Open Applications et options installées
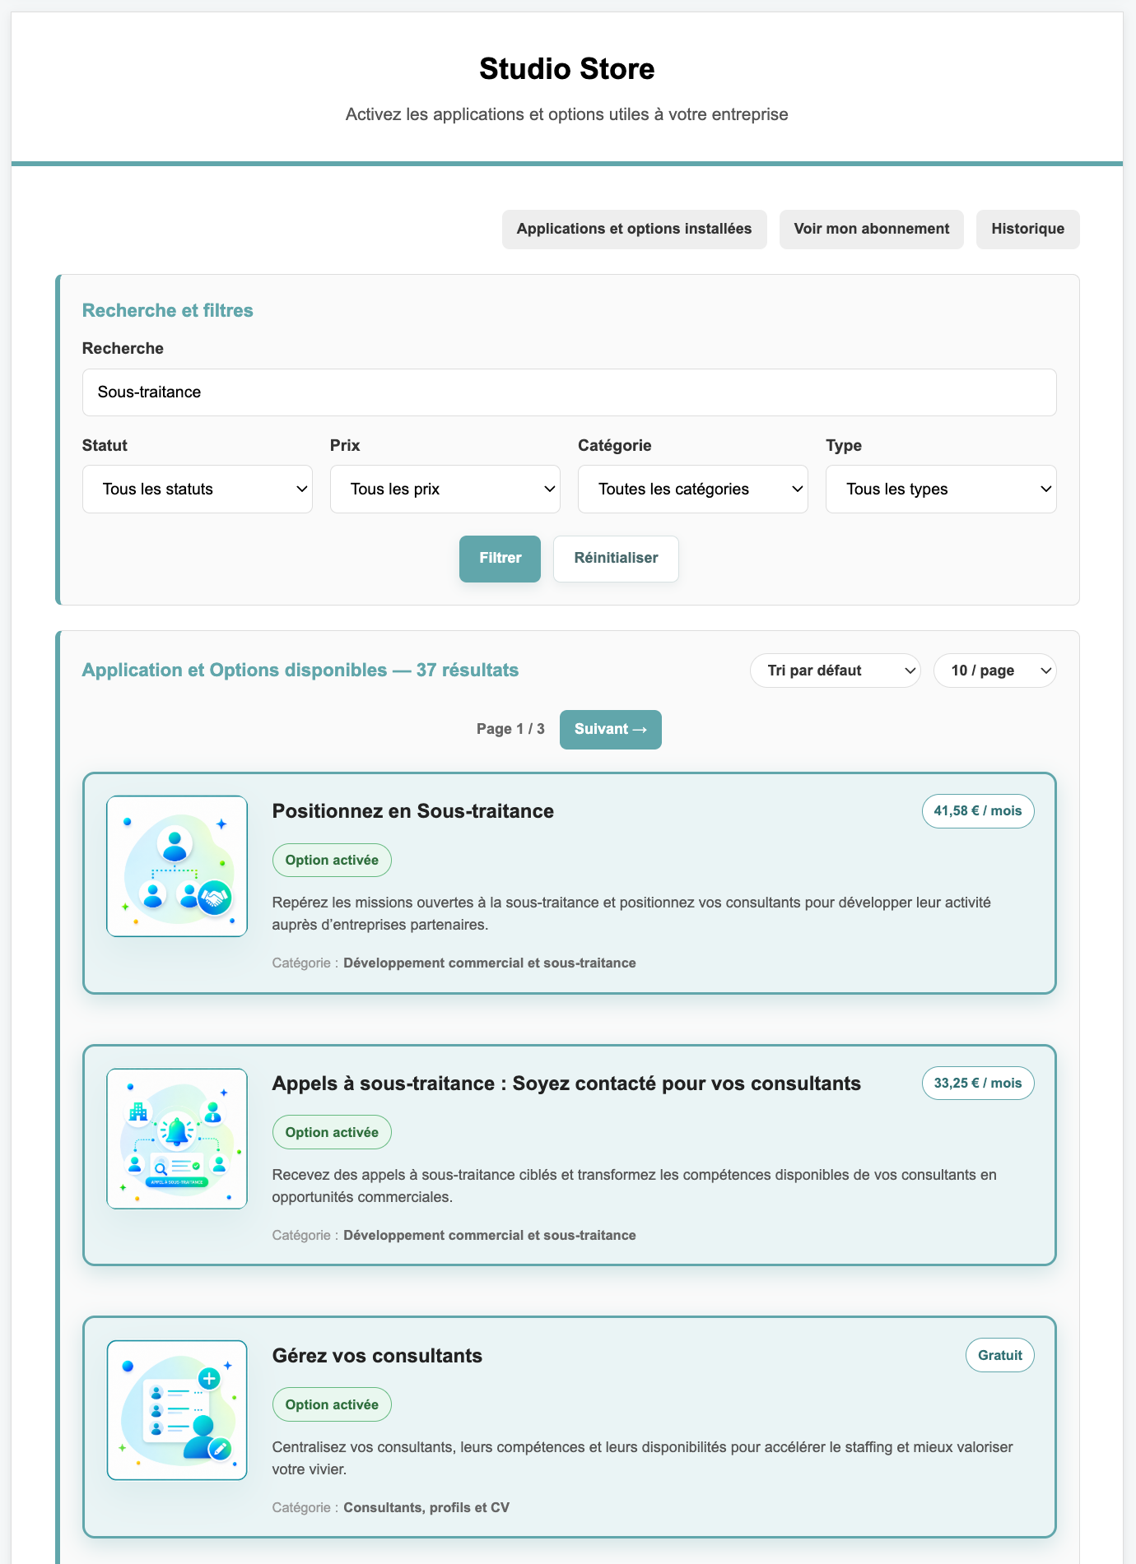This screenshot has height=1564, width=1136. 634,230
